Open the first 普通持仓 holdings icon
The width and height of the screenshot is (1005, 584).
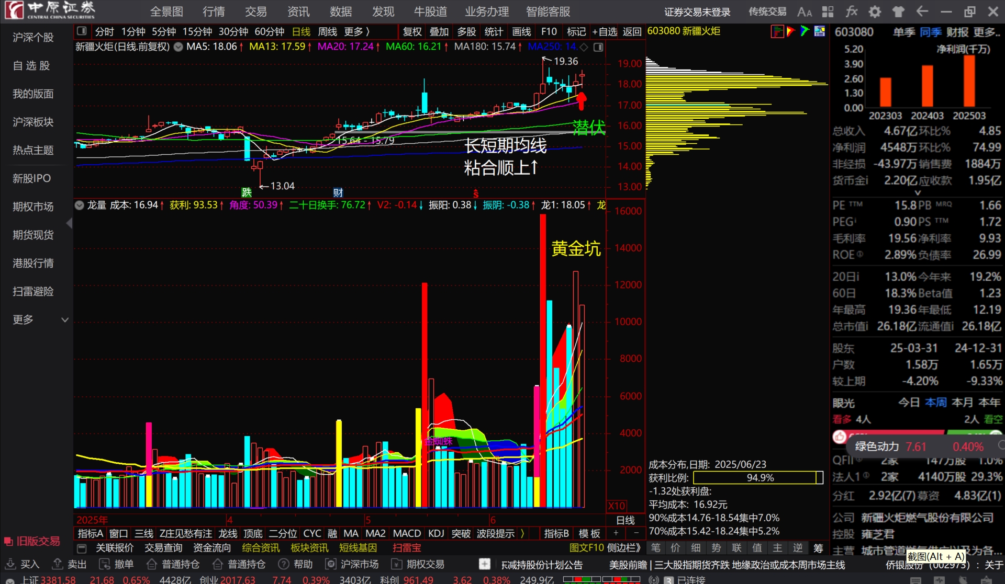[152, 564]
